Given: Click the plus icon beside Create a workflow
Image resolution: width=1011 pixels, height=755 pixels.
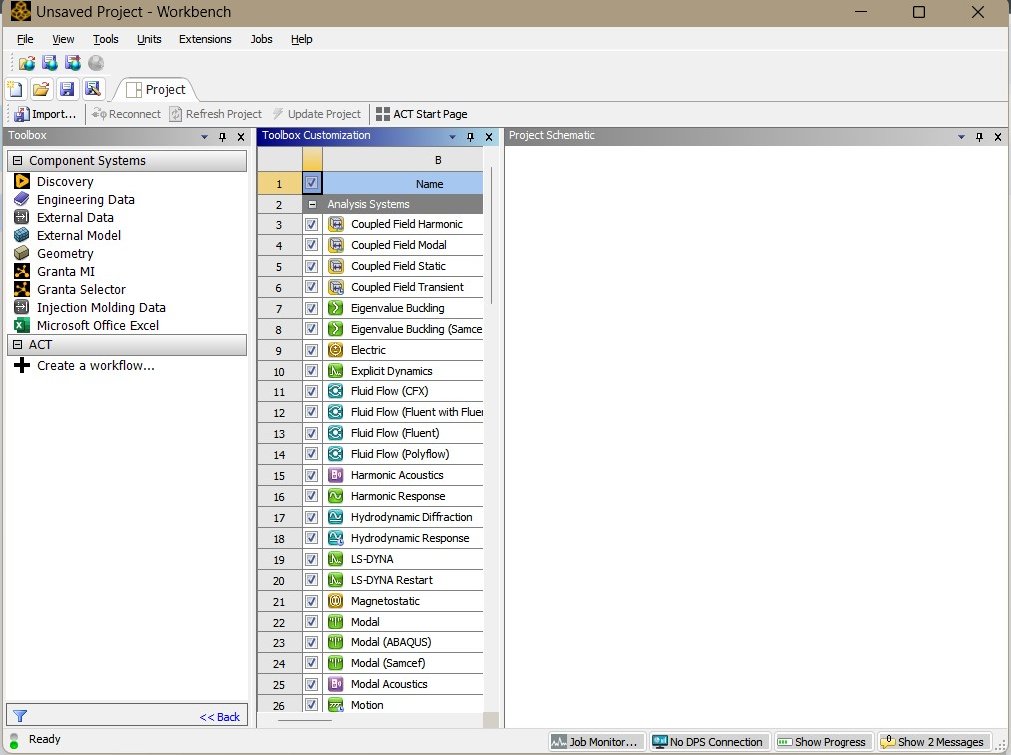Looking at the screenshot, I should (21, 366).
